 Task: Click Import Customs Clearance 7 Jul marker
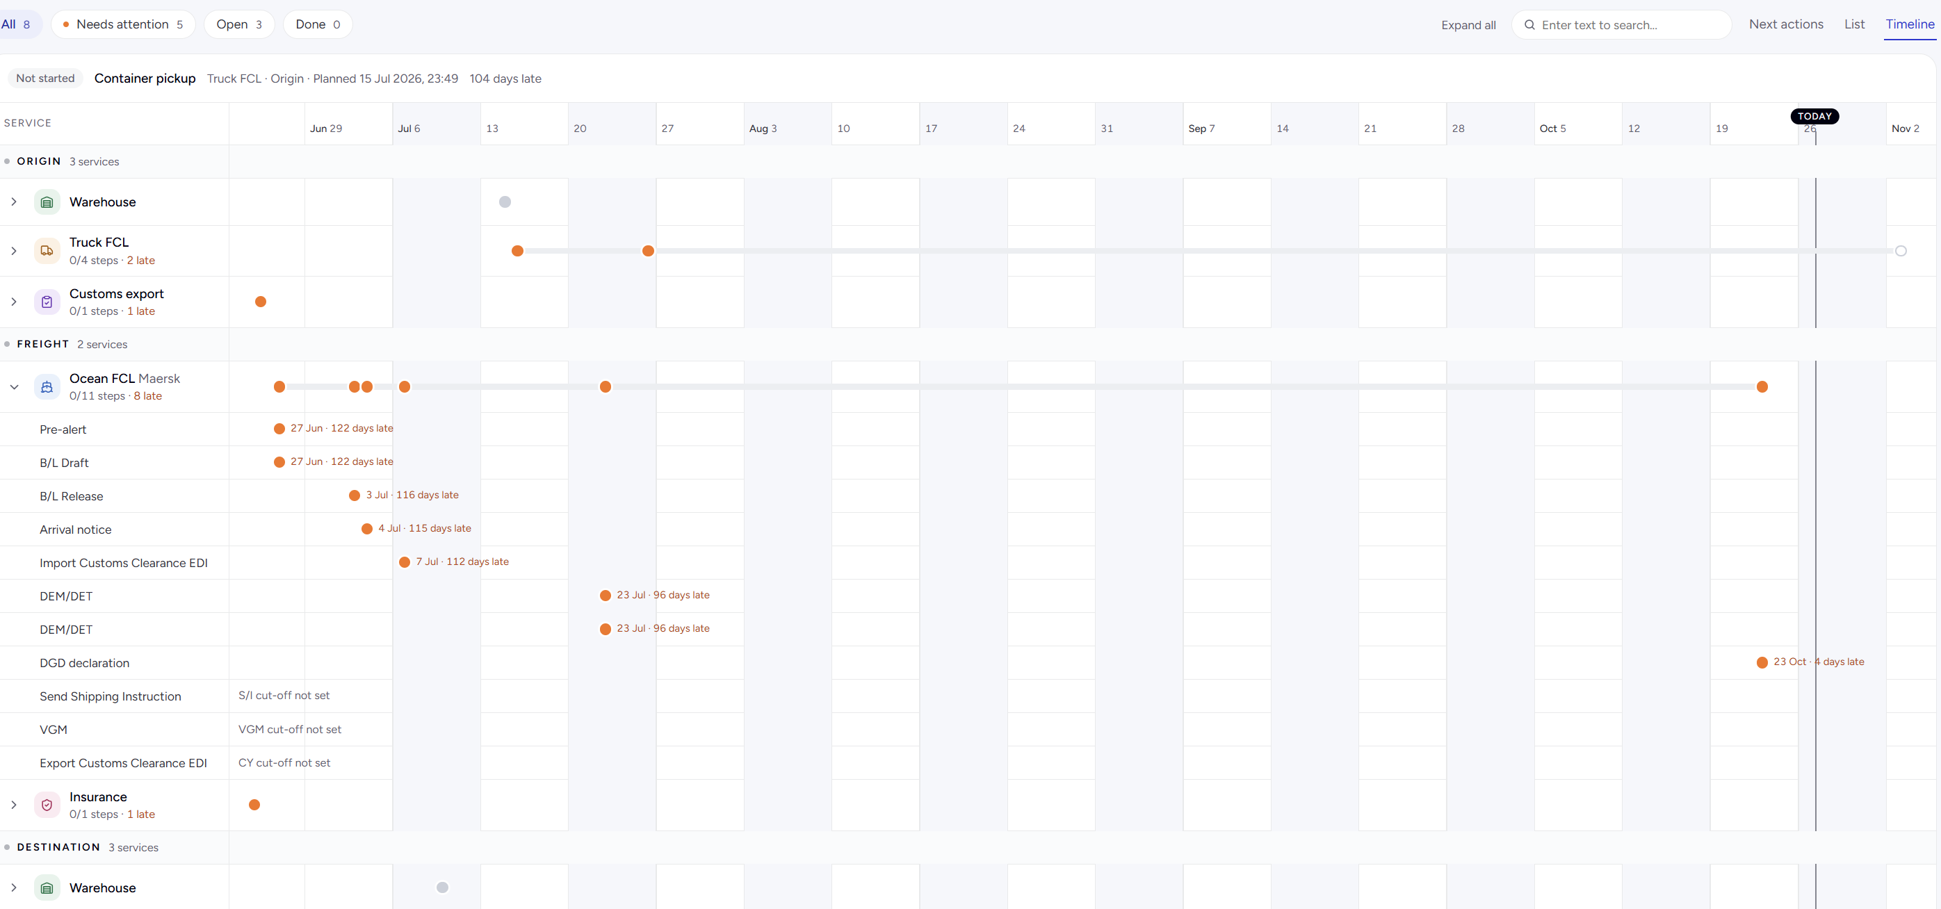coord(405,562)
